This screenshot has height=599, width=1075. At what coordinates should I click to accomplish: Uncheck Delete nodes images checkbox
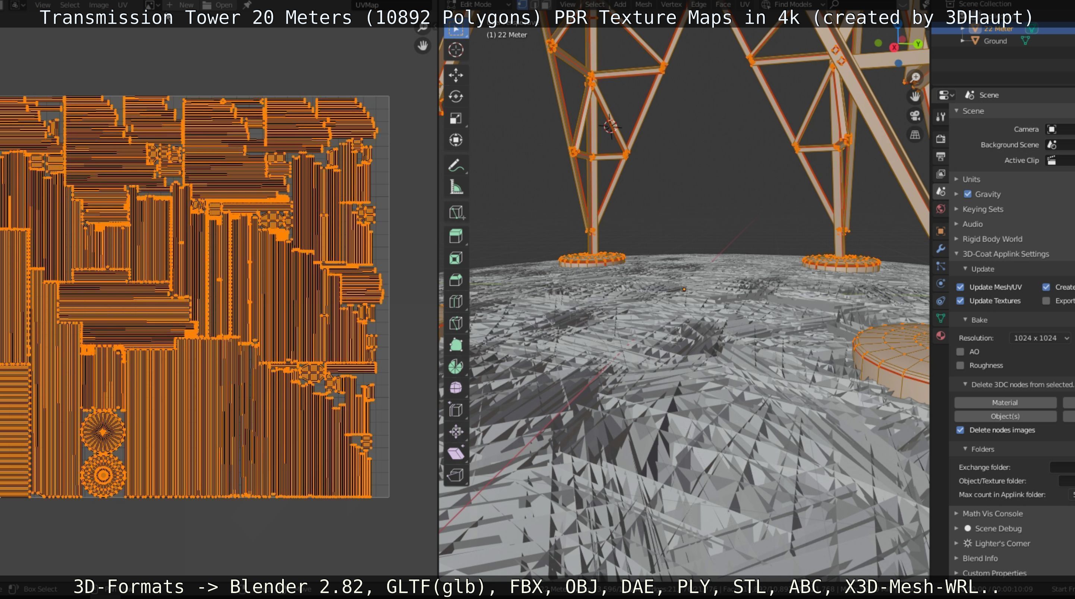pyautogui.click(x=960, y=430)
